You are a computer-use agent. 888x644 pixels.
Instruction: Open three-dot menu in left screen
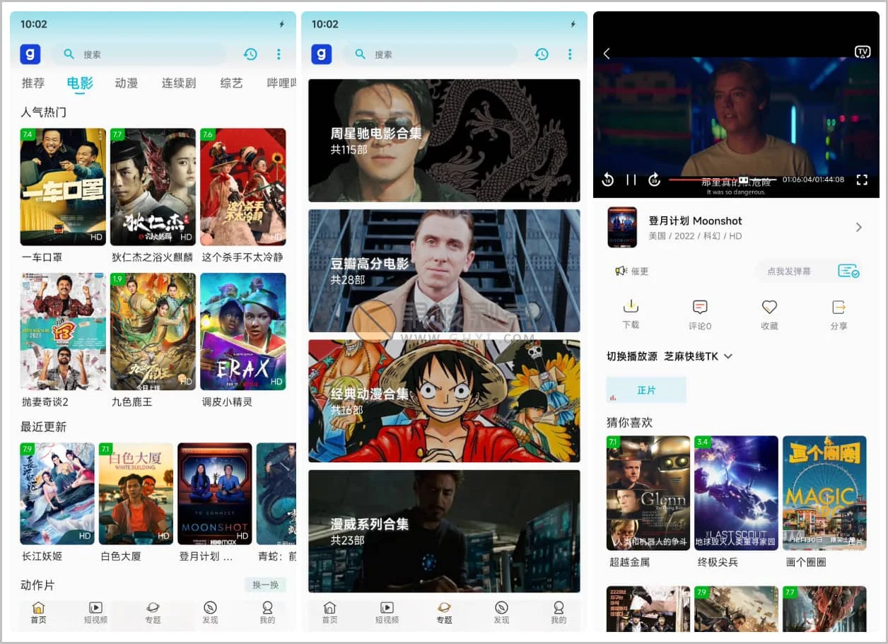279,54
